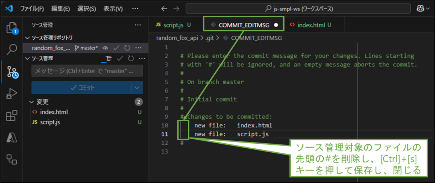Click the bottom activity bar icon below the Azure icon

pos(12,159)
